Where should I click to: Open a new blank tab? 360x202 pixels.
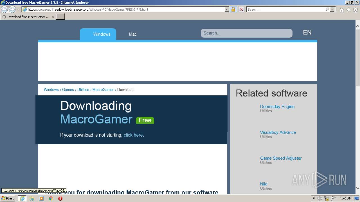(x=60, y=17)
